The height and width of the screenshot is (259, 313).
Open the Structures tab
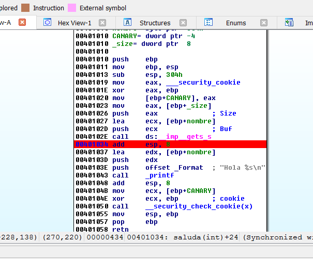(x=155, y=23)
